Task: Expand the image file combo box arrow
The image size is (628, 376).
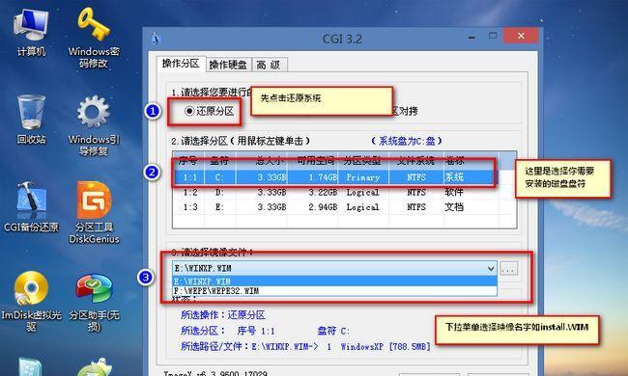Action: point(491,269)
